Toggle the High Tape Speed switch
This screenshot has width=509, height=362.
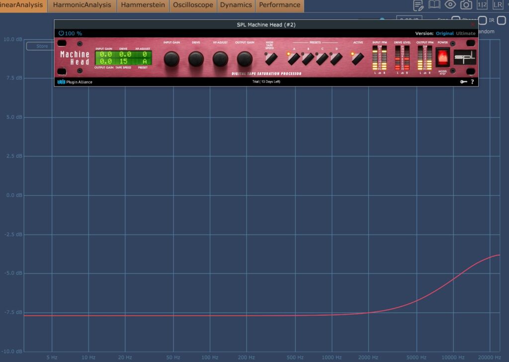(270, 58)
